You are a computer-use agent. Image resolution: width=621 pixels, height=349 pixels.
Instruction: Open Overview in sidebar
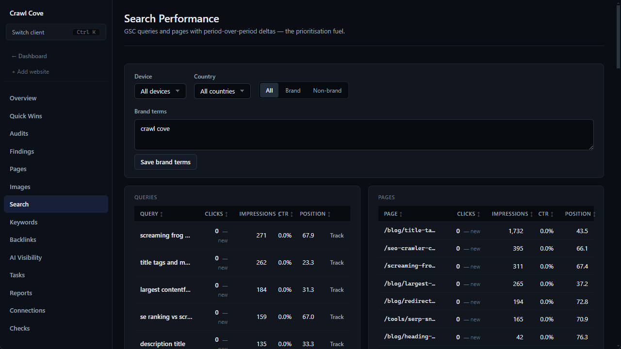(x=56, y=98)
